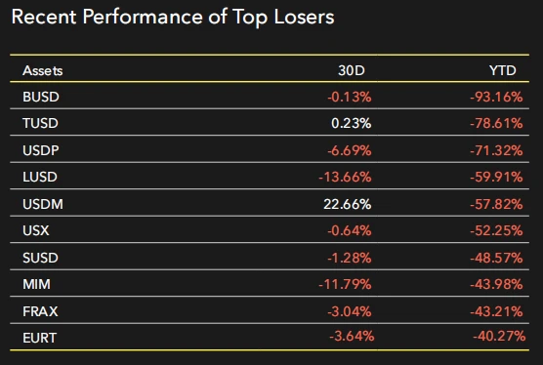The height and width of the screenshot is (365, 543).
Task: Click the Assets column header
Action: click(43, 70)
